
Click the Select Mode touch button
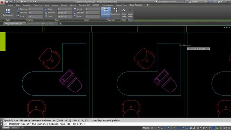(x=130, y=13)
